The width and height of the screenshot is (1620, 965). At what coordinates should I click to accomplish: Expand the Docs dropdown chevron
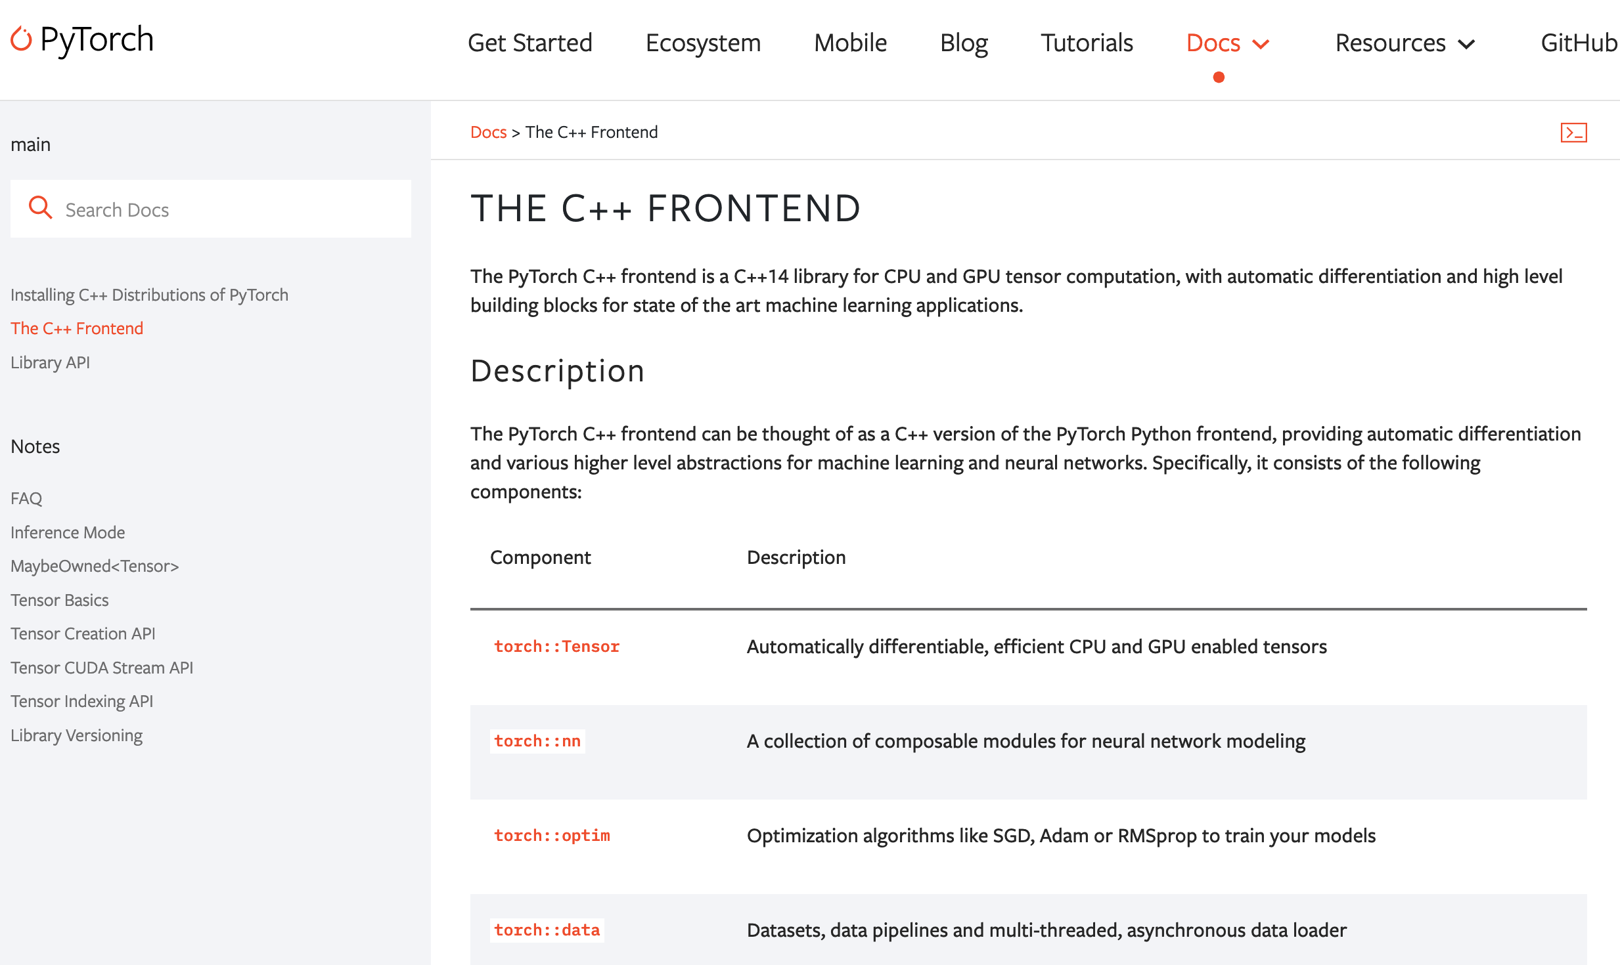(1261, 44)
